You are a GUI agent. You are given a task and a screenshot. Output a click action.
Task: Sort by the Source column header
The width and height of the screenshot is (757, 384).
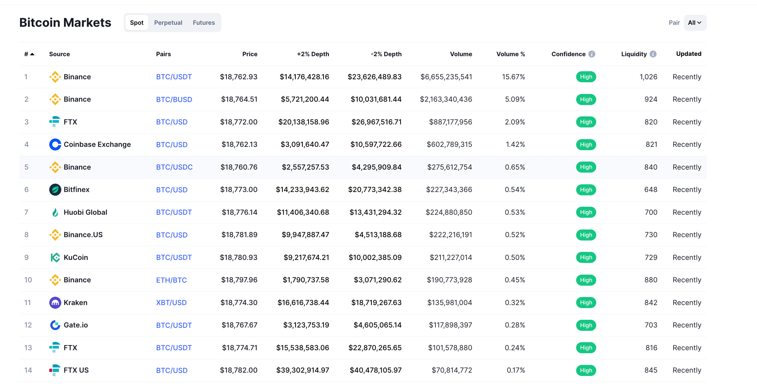pos(59,54)
